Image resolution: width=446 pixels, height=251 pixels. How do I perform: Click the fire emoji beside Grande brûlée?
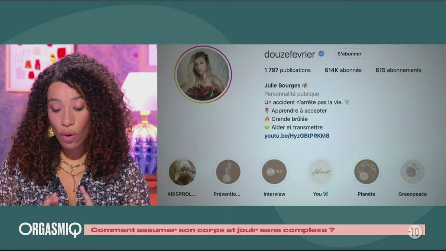(267, 119)
